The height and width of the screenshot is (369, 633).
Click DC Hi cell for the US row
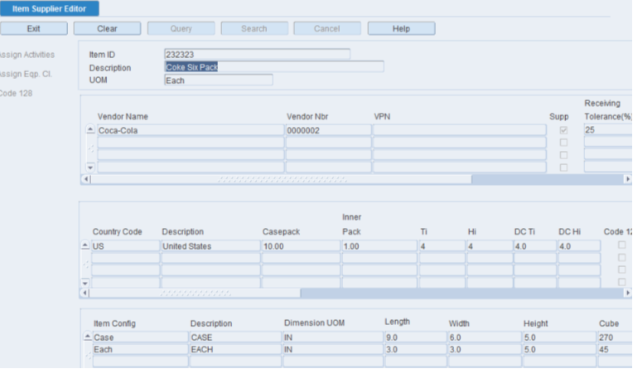(x=579, y=246)
